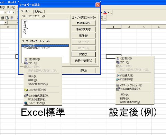Open セルの書式設定 icon in 設定後 menu

click(118, 89)
